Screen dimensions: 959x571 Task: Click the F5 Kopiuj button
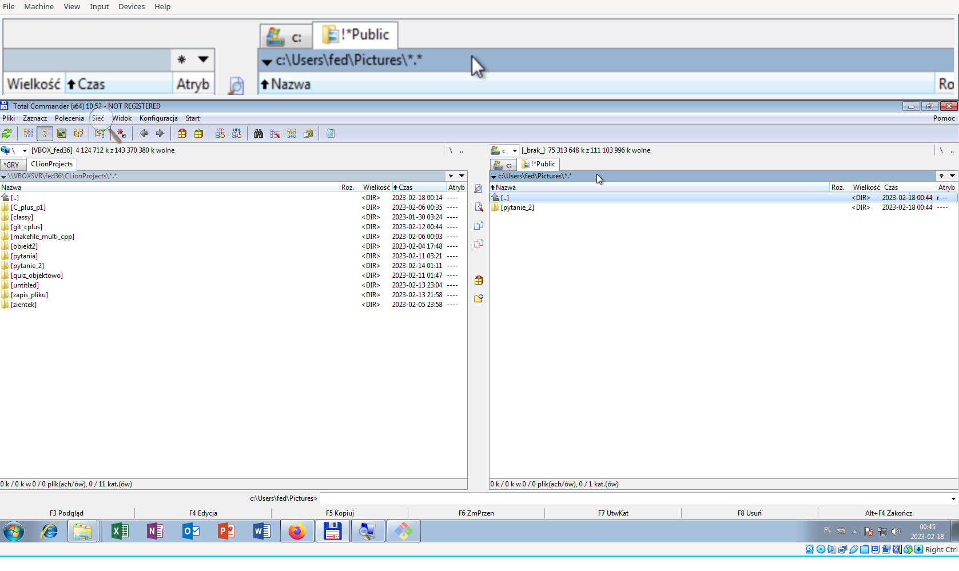pyautogui.click(x=340, y=513)
